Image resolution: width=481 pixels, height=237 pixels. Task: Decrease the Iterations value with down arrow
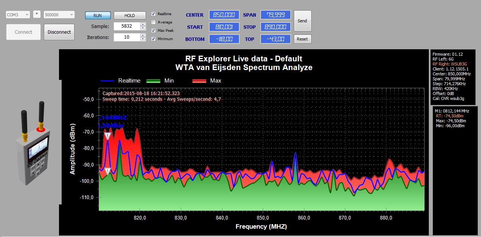[x=143, y=39]
